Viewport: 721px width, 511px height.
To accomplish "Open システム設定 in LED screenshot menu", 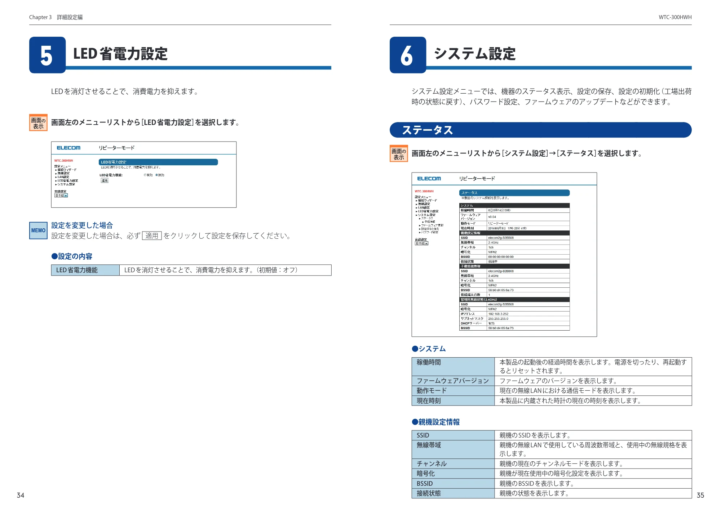I will pyautogui.click(x=66, y=184).
